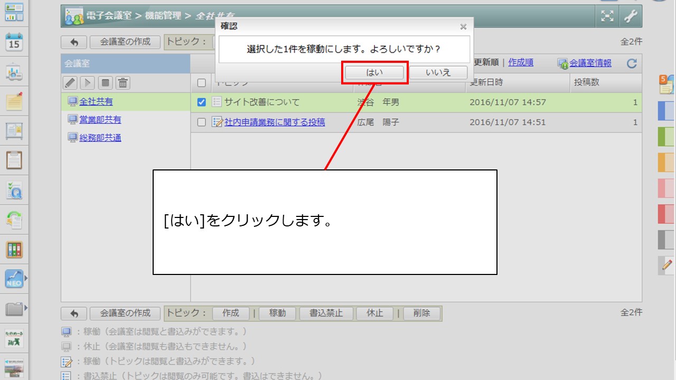Click the bottom 稼動 button
This screenshot has height=380, width=676.
coord(277,313)
